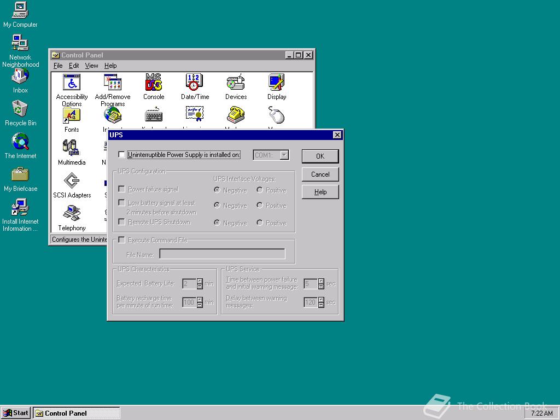Click the Battery recharge time value field
The width and height of the screenshot is (560, 420).
tap(189, 302)
